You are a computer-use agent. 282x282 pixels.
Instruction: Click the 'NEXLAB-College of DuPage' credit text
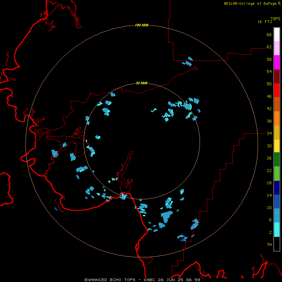251,3
